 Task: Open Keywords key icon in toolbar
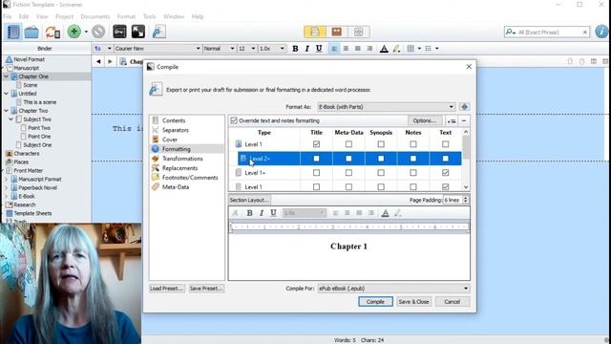pyautogui.click(x=119, y=32)
